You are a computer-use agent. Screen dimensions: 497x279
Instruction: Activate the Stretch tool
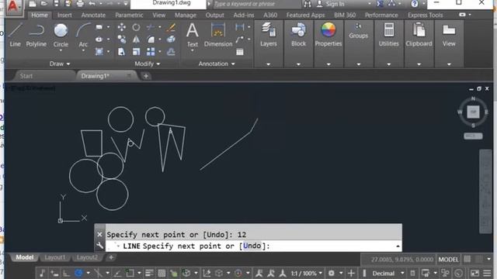[x=121, y=52]
